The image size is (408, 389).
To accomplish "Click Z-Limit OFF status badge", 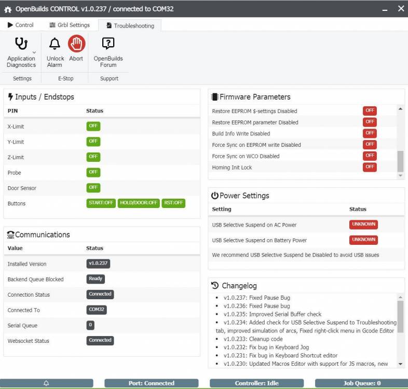I will tap(93, 157).
